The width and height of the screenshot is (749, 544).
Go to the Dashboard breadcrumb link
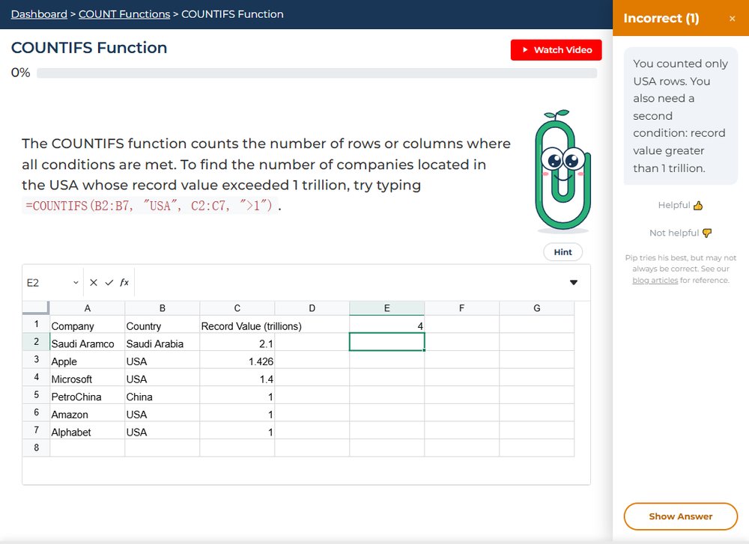point(39,14)
